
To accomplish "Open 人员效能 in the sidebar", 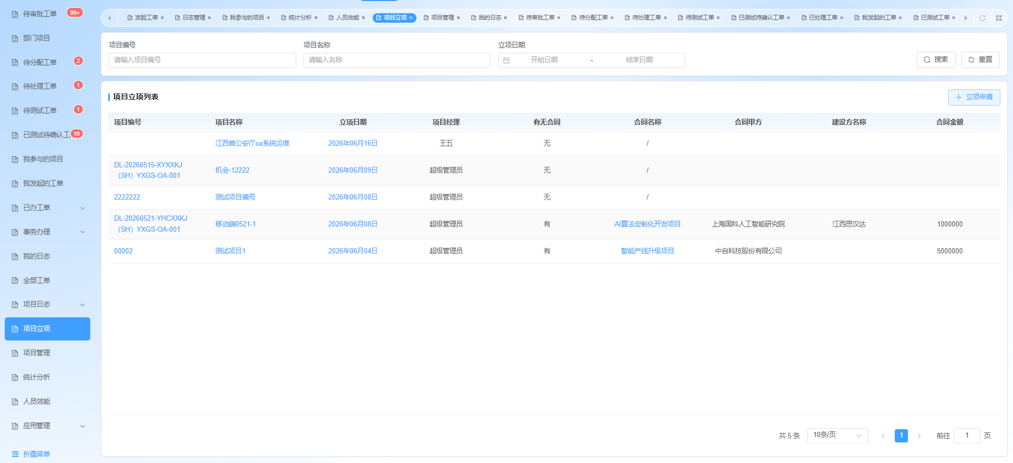I will coord(48,402).
